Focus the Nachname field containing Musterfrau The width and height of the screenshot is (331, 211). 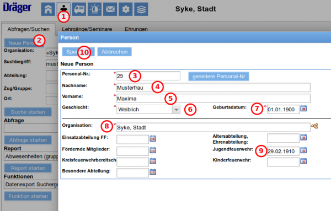tap(213, 88)
